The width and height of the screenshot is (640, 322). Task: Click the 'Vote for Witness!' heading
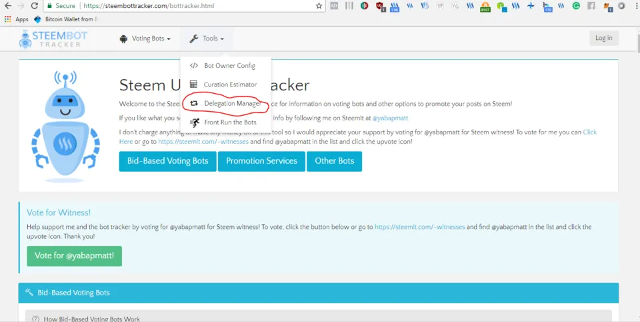click(x=59, y=212)
